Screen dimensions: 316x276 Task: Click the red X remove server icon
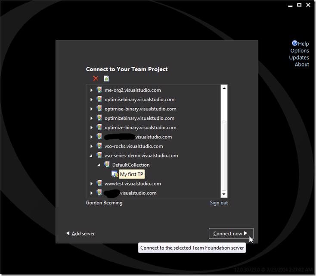(x=96, y=78)
